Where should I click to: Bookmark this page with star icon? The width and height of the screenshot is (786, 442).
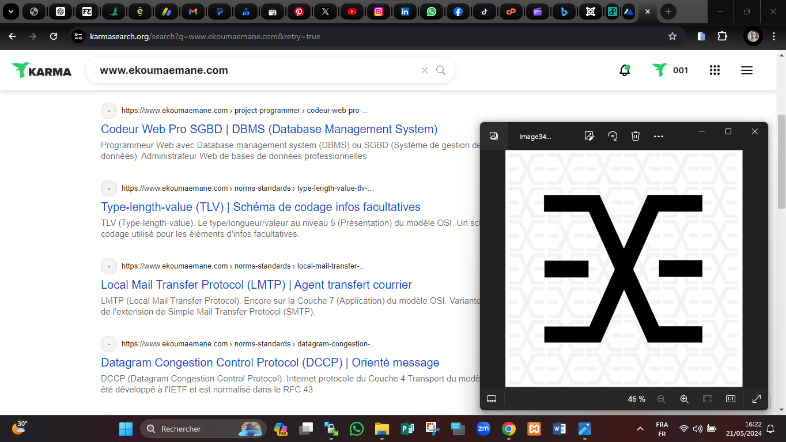(x=672, y=36)
